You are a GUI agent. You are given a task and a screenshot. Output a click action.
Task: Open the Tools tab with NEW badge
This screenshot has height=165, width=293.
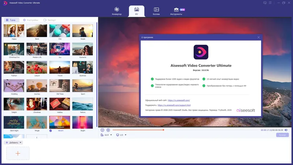pyautogui.click(x=177, y=11)
